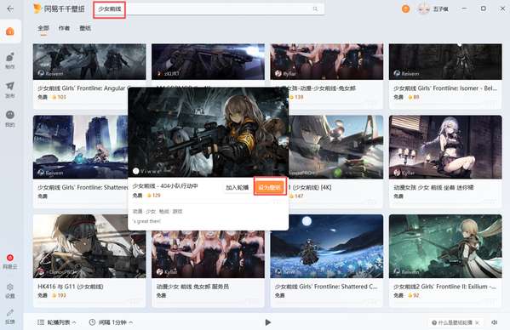Image resolution: width=510 pixels, height=330 pixels.
Task: Click the question icon in carousel tip
Action: (434, 322)
